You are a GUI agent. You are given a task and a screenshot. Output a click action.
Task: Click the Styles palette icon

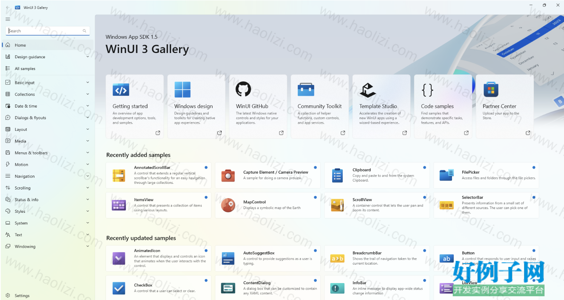point(8,211)
